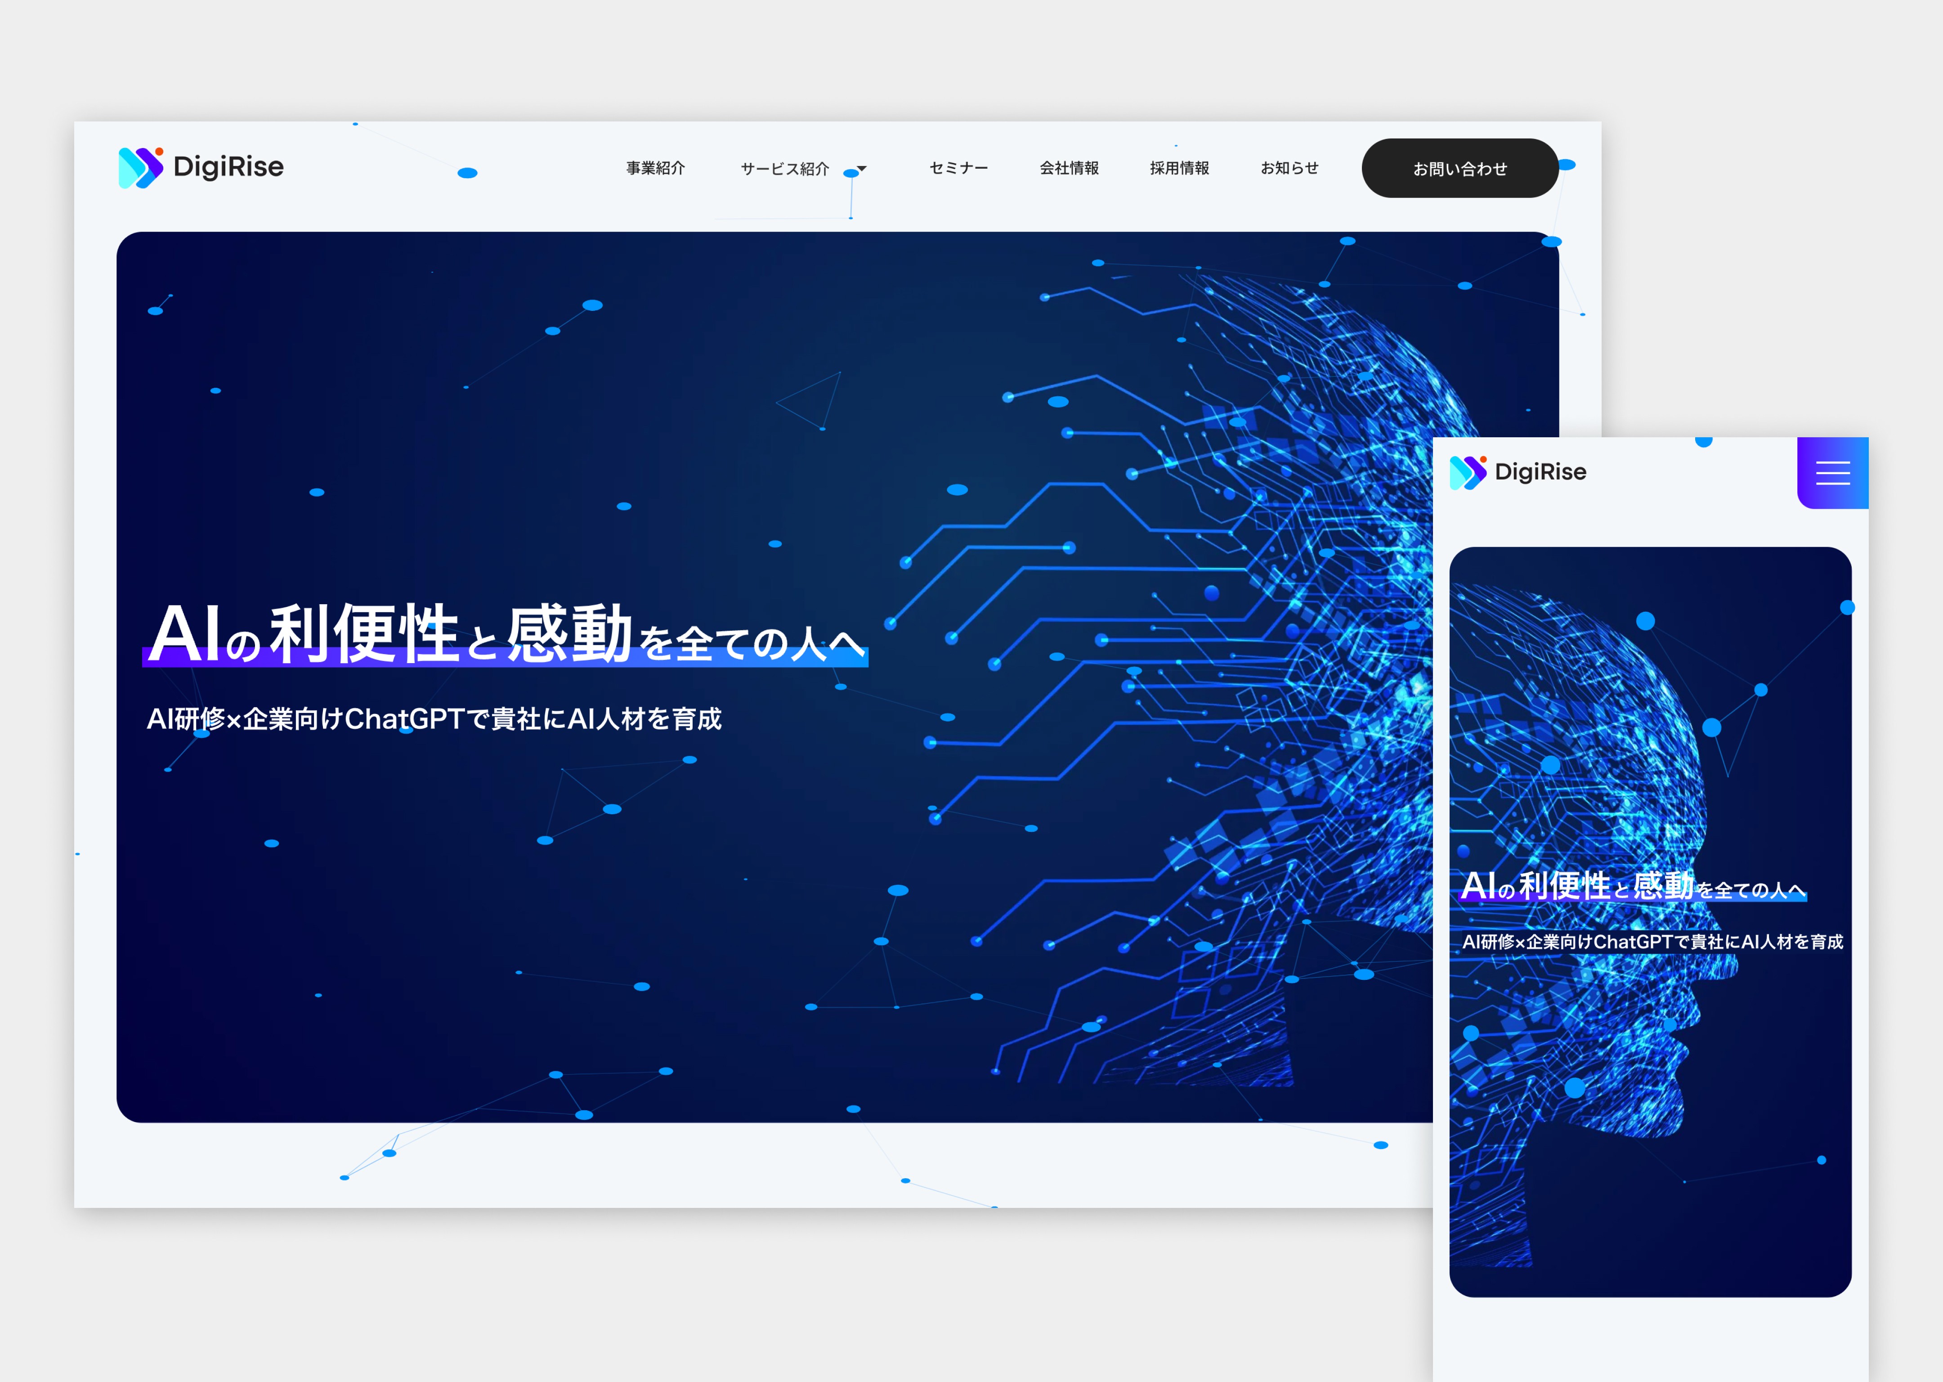Click the desktop DigiRise logo icon
1943x1382 pixels.
(140, 167)
